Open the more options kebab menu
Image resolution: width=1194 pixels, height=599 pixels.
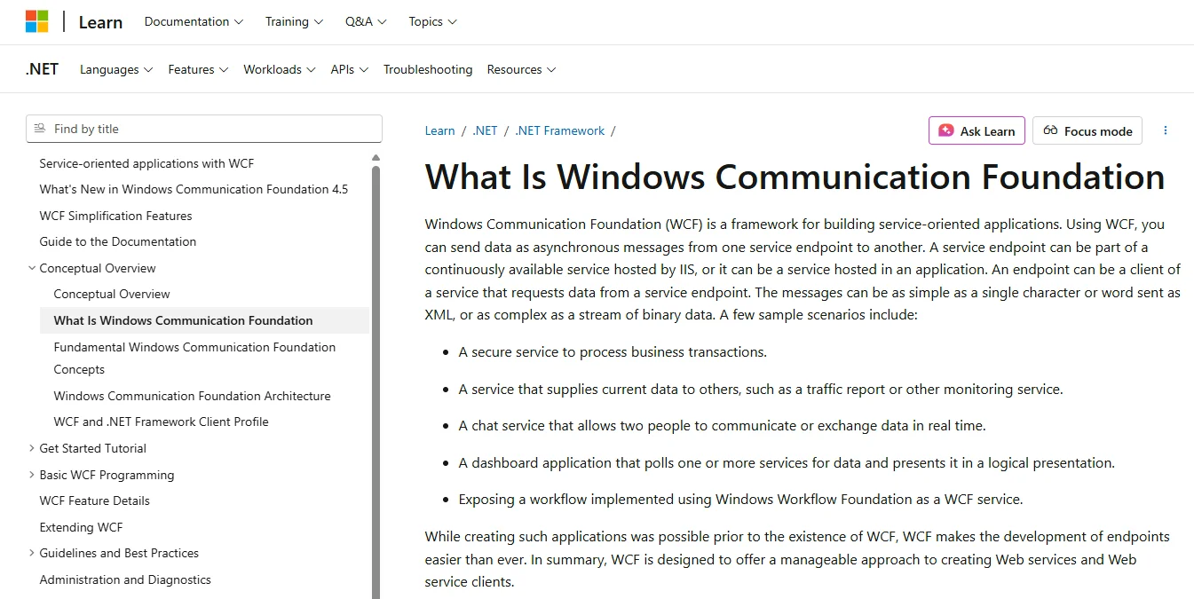pos(1166,130)
